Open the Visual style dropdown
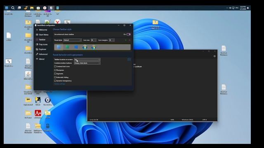Image resolution: width=264 pixels, height=148 pixels. (x=72, y=40)
